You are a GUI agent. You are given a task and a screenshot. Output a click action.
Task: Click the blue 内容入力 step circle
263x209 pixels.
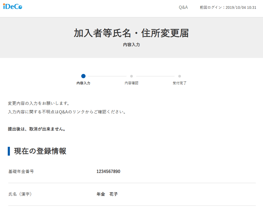point(83,76)
